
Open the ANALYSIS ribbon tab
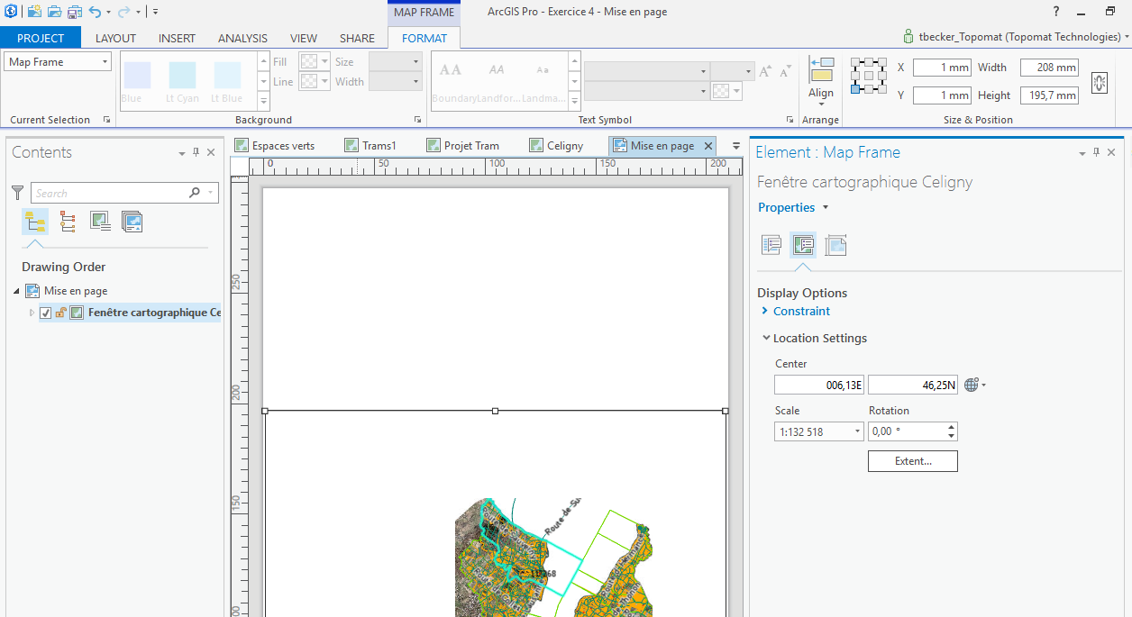[x=242, y=38]
